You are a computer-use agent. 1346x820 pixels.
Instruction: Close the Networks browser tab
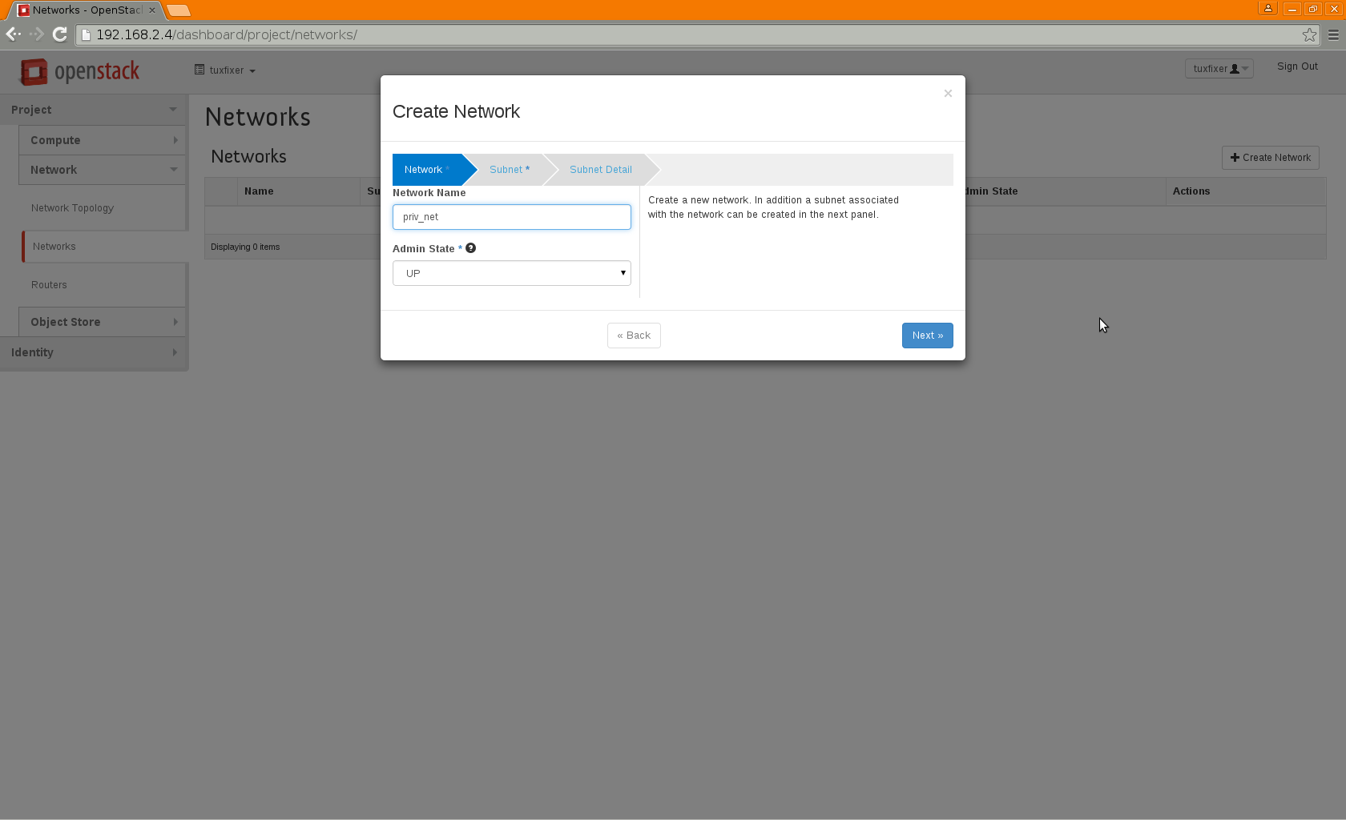point(152,10)
